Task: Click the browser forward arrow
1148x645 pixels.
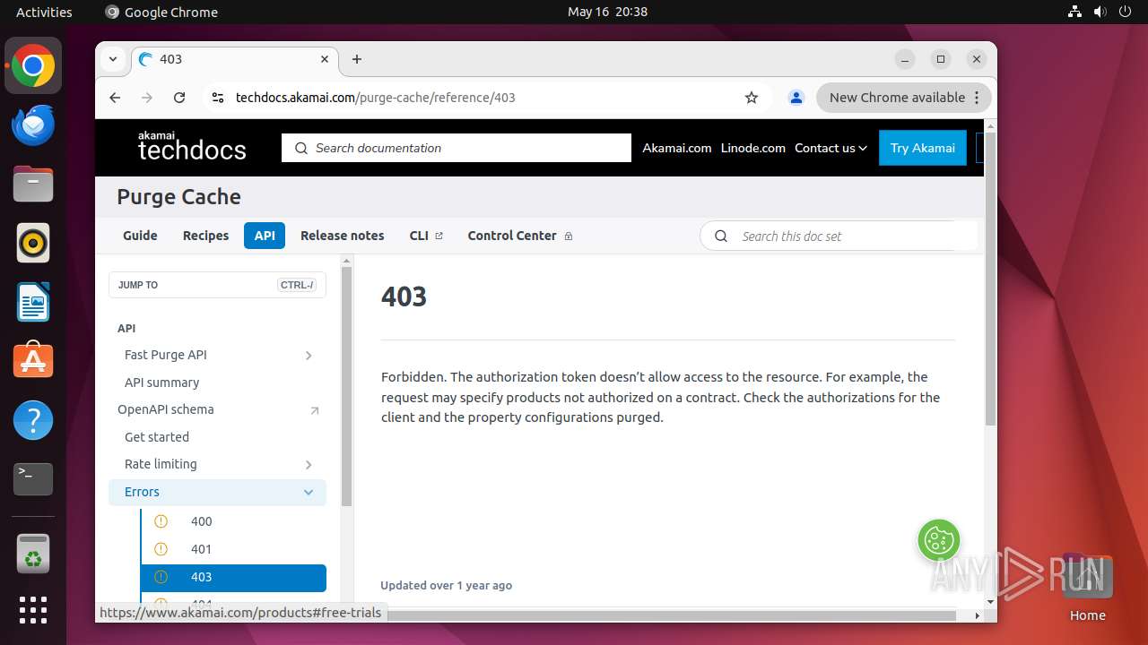Action: coord(147,98)
